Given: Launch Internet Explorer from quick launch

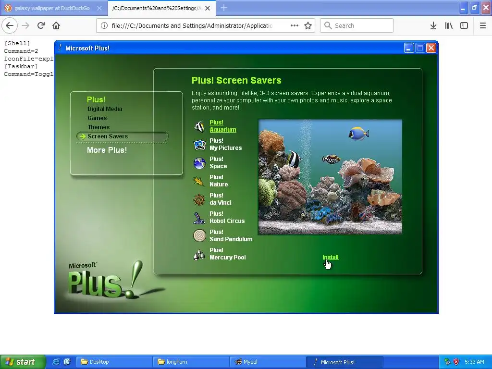Looking at the screenshot, I should pos(56,362).
